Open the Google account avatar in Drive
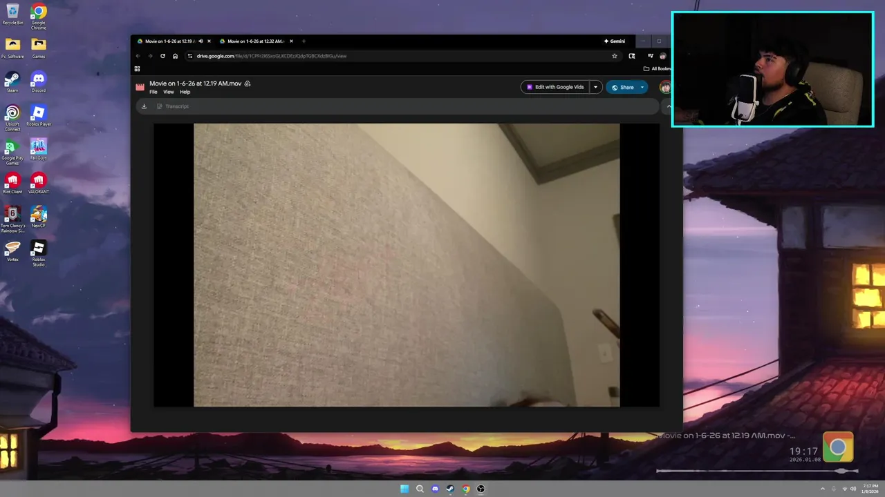Viewport: 885px width, 497px height. (665, 87)
